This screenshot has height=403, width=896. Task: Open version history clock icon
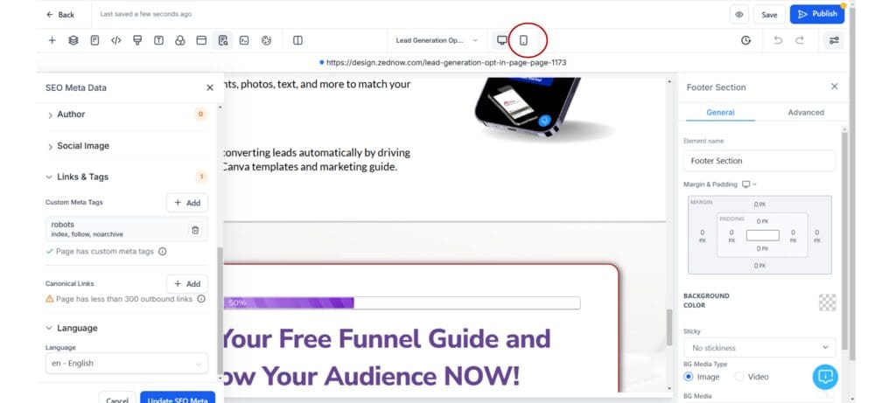pyautogui.click(x=745, y=40)
